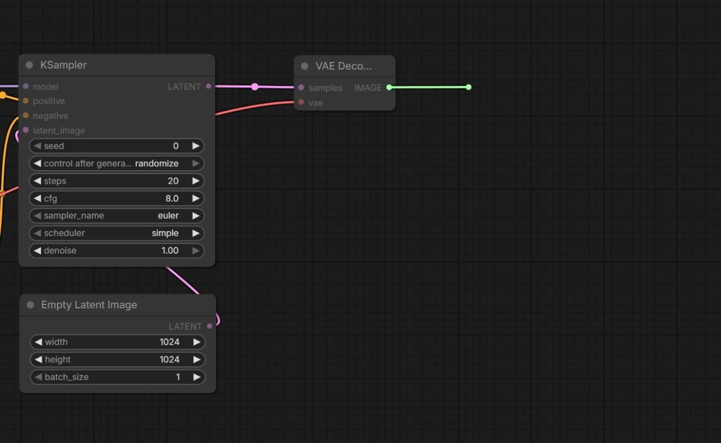Select previous control after generate option

coord(37,163)
